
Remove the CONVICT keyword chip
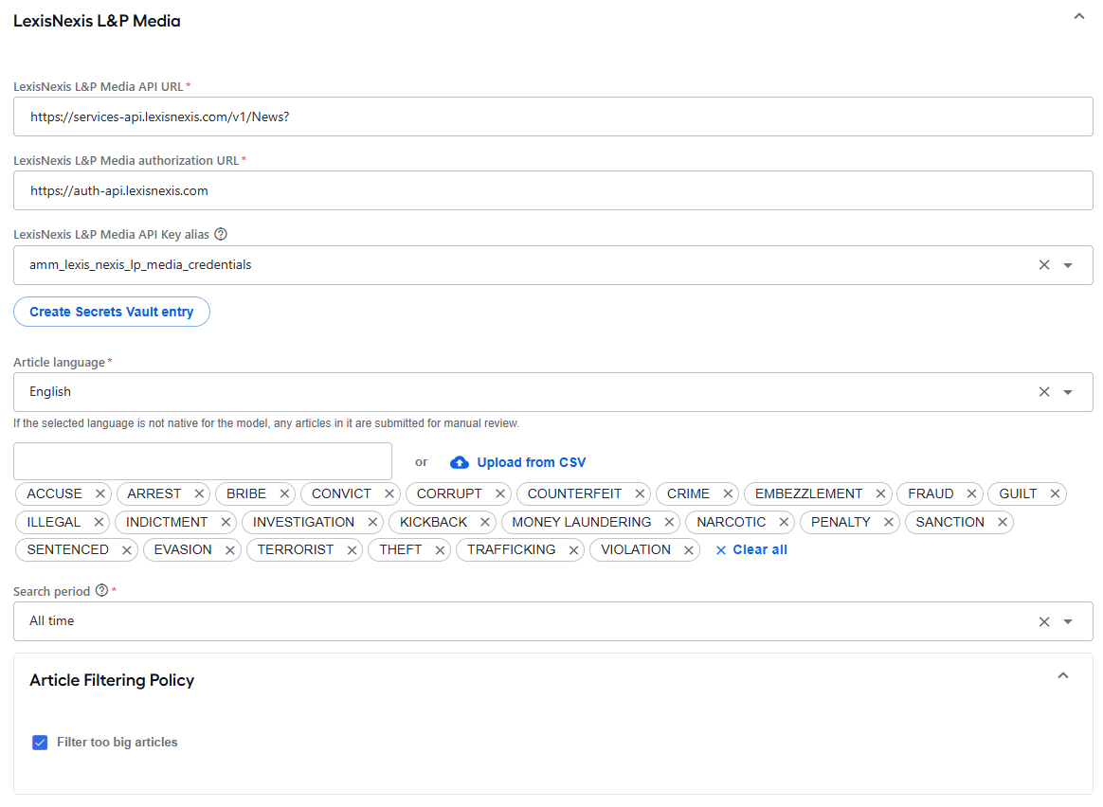click(389, 494)
